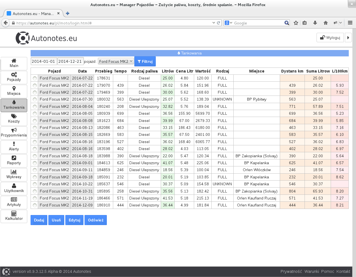This screenshot has height=277, width=356.
Task: Sort by L/100km column header
Action: pyautogui.click(x=340, y=71)
